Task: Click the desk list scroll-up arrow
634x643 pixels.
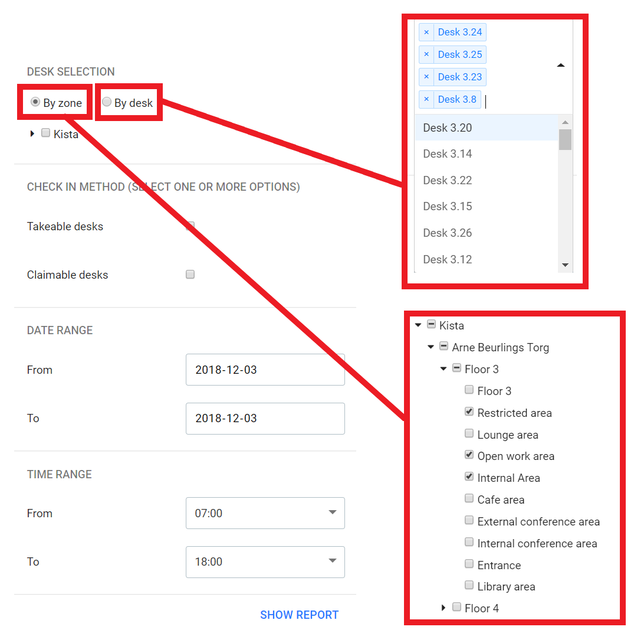Action: (565, 122)
